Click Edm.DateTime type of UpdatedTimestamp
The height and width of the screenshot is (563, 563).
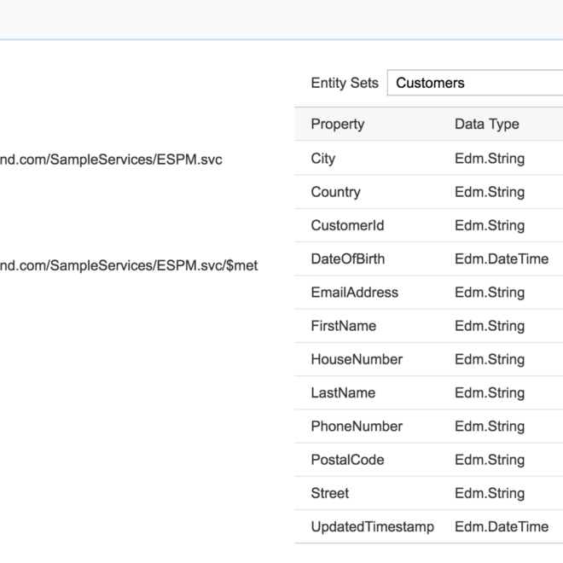[x=502, y=526]
